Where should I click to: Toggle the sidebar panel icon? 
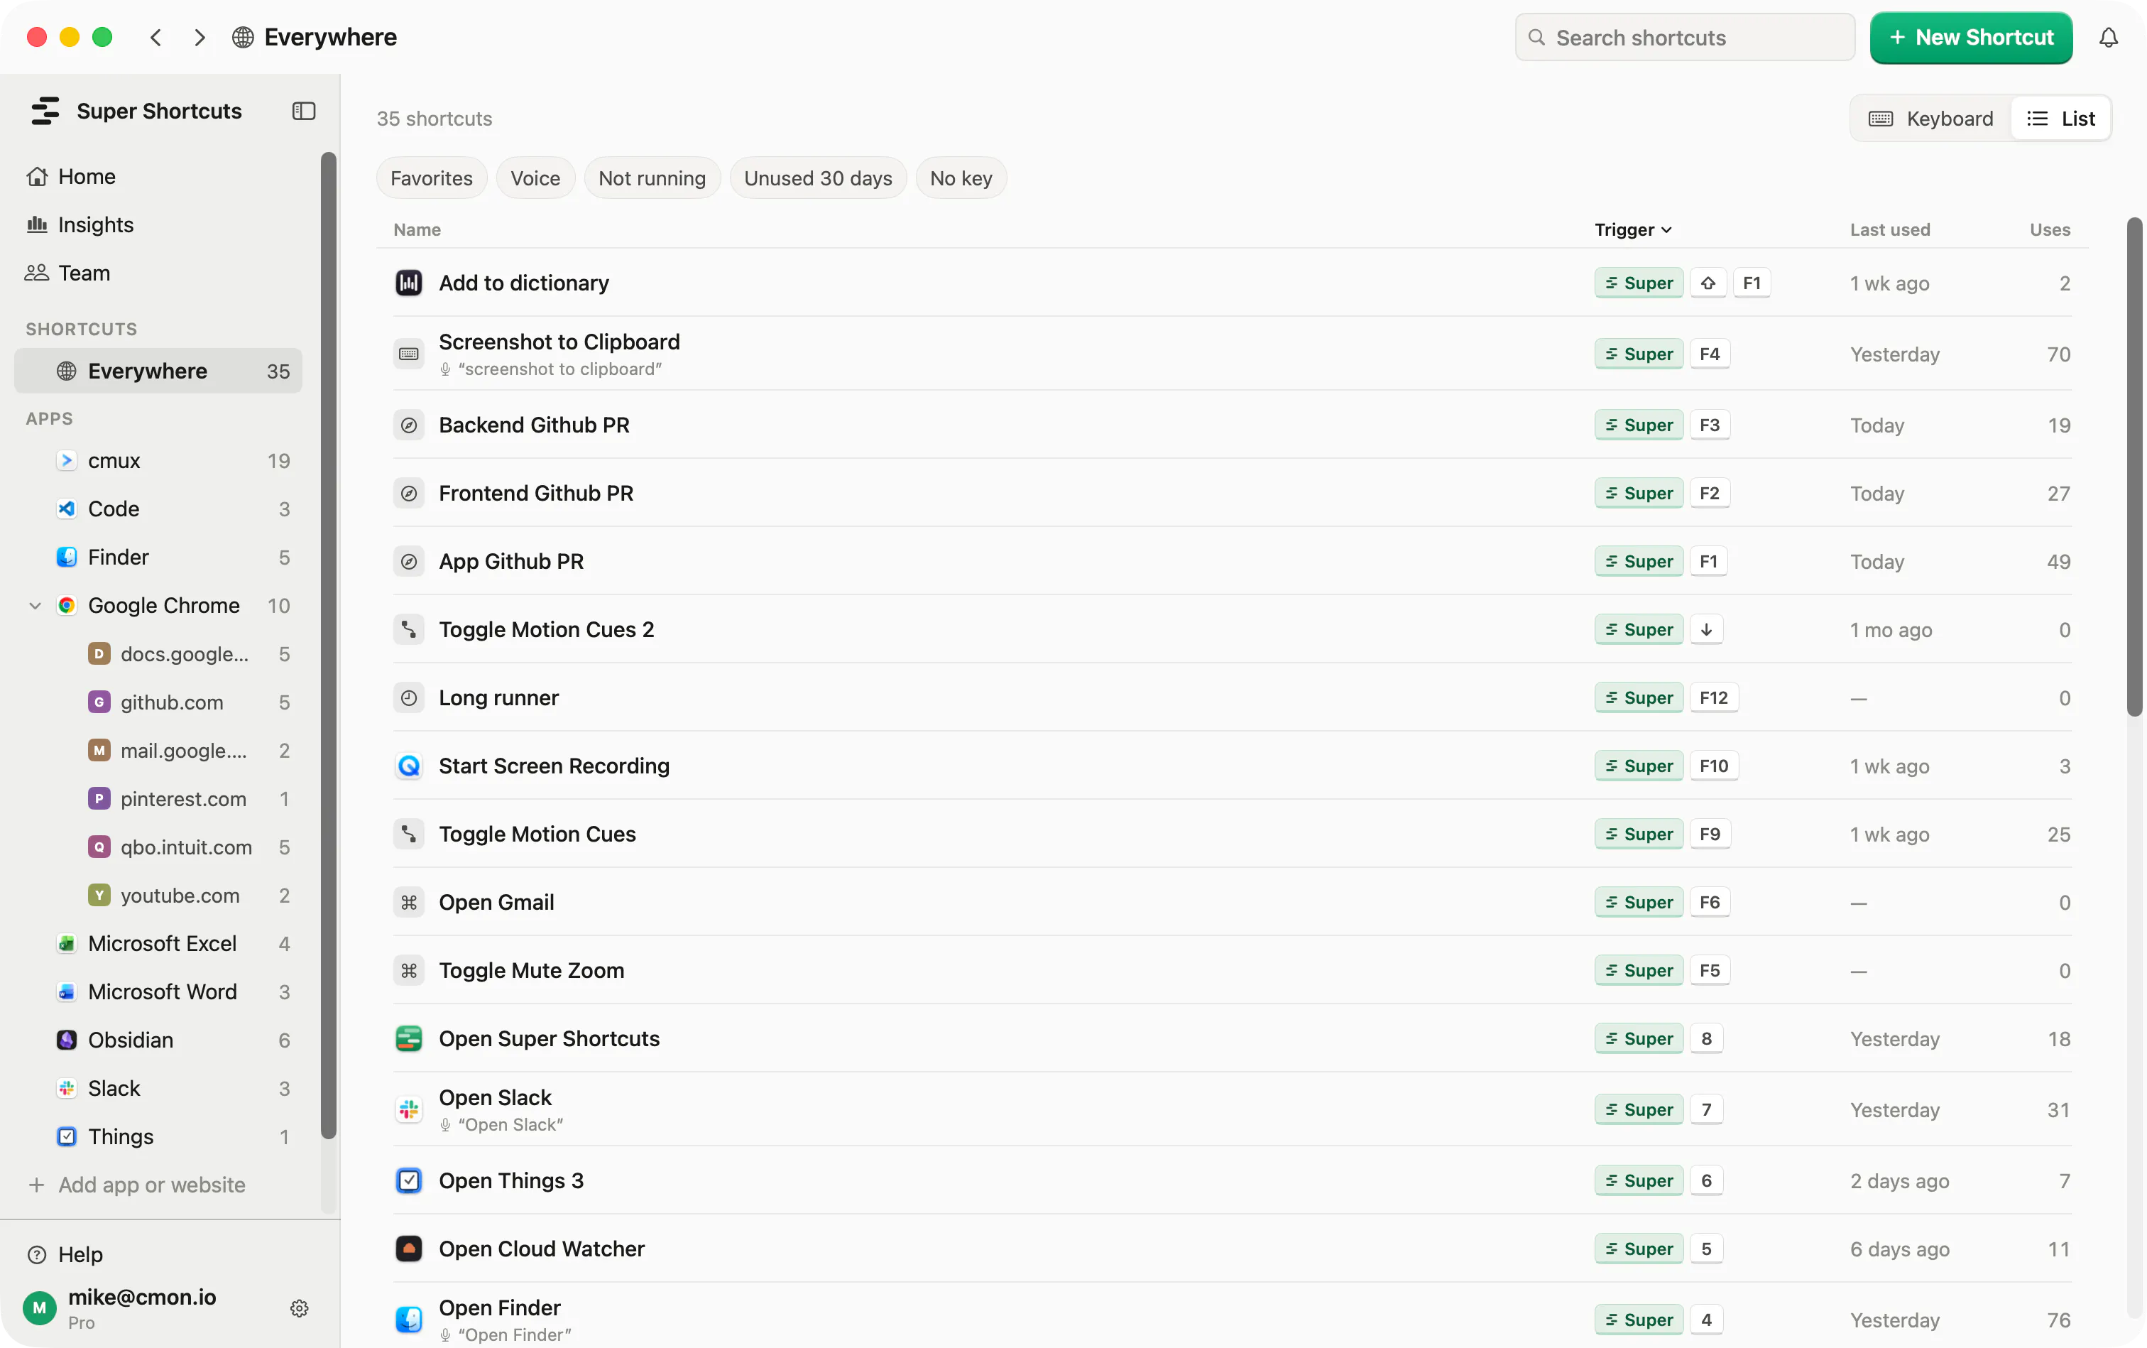pos(303,111)
